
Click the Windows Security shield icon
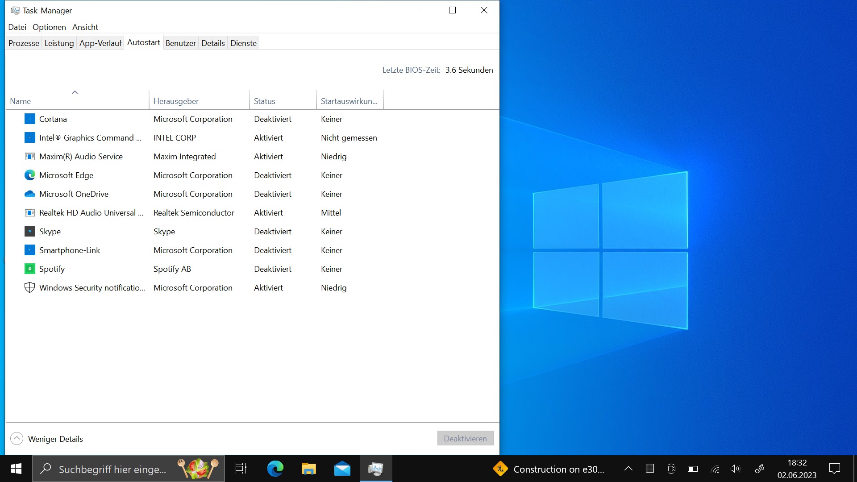pyautogui.click(x=29, y=288)
